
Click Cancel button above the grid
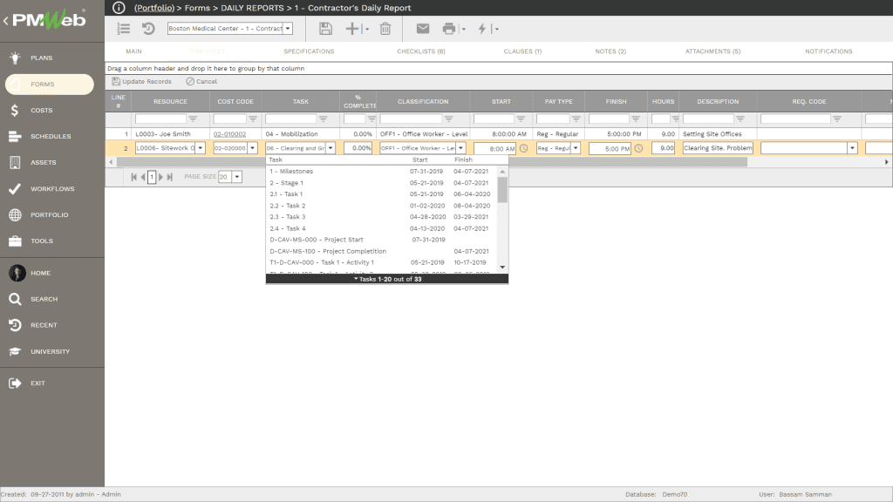point(201,81)
